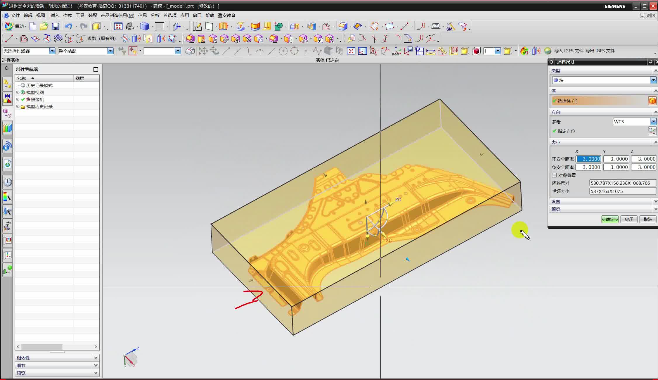Click the Open folder icon
This screenshot has height=380, width=658.
click(44, 26)
